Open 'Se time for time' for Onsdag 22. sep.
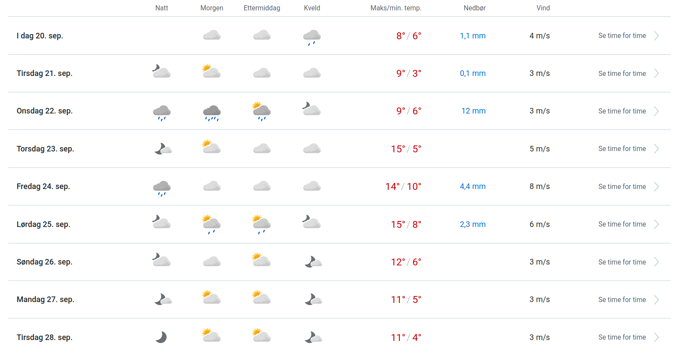Image resolution: width=679 pixels, height=356 pixels. (622, 111)
